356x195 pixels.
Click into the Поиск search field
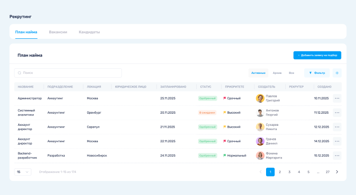pos(68,73)
